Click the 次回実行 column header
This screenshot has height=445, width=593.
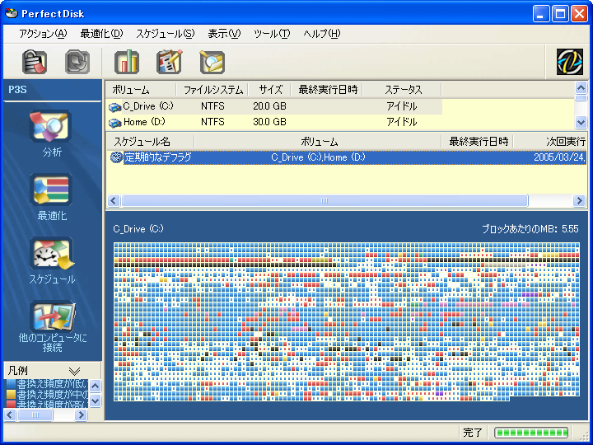(x=551, y=142)
